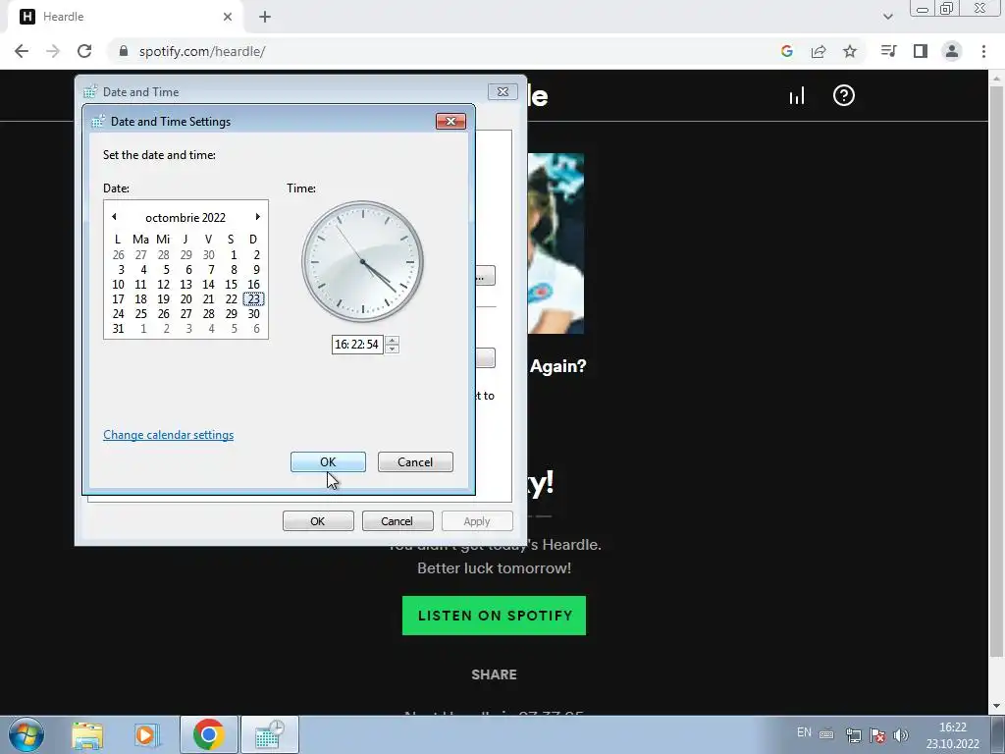View site security lock icon
The width and height of the screenshot is (1005, 754).
(x=124, y=51)
